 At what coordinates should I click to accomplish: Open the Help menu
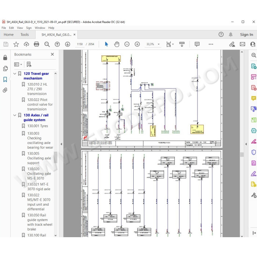click(x=51, y=28)
